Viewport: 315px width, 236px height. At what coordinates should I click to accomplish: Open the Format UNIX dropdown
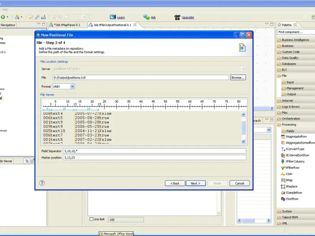point(72,87)
